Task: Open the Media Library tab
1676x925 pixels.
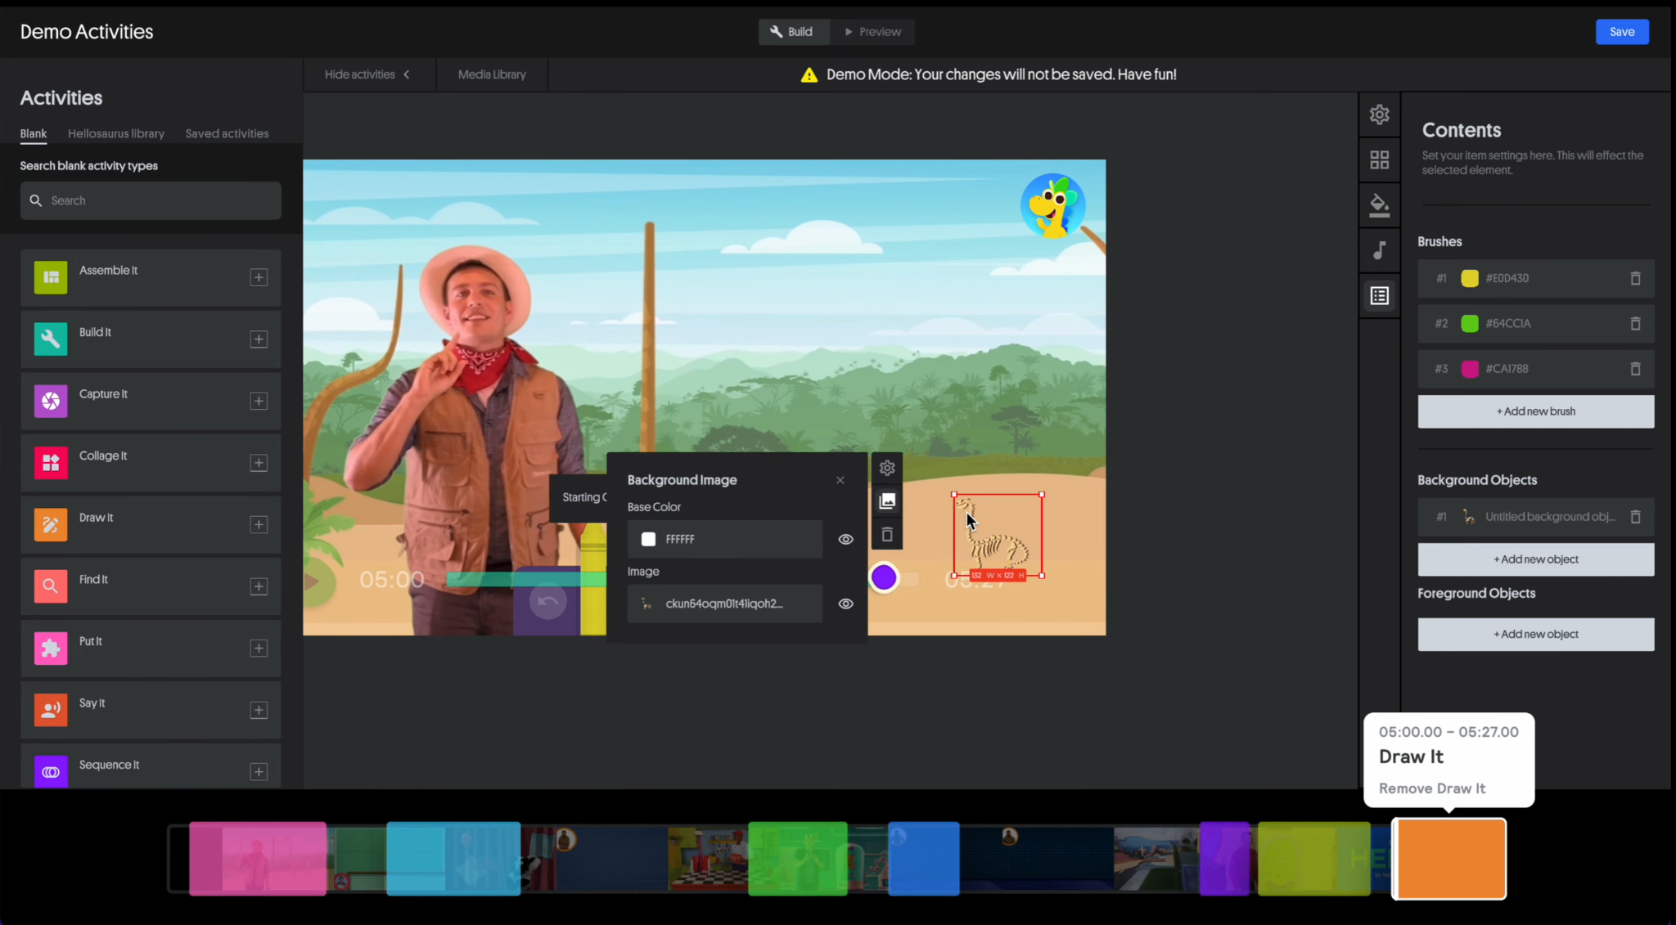Action: pos(491,74)
